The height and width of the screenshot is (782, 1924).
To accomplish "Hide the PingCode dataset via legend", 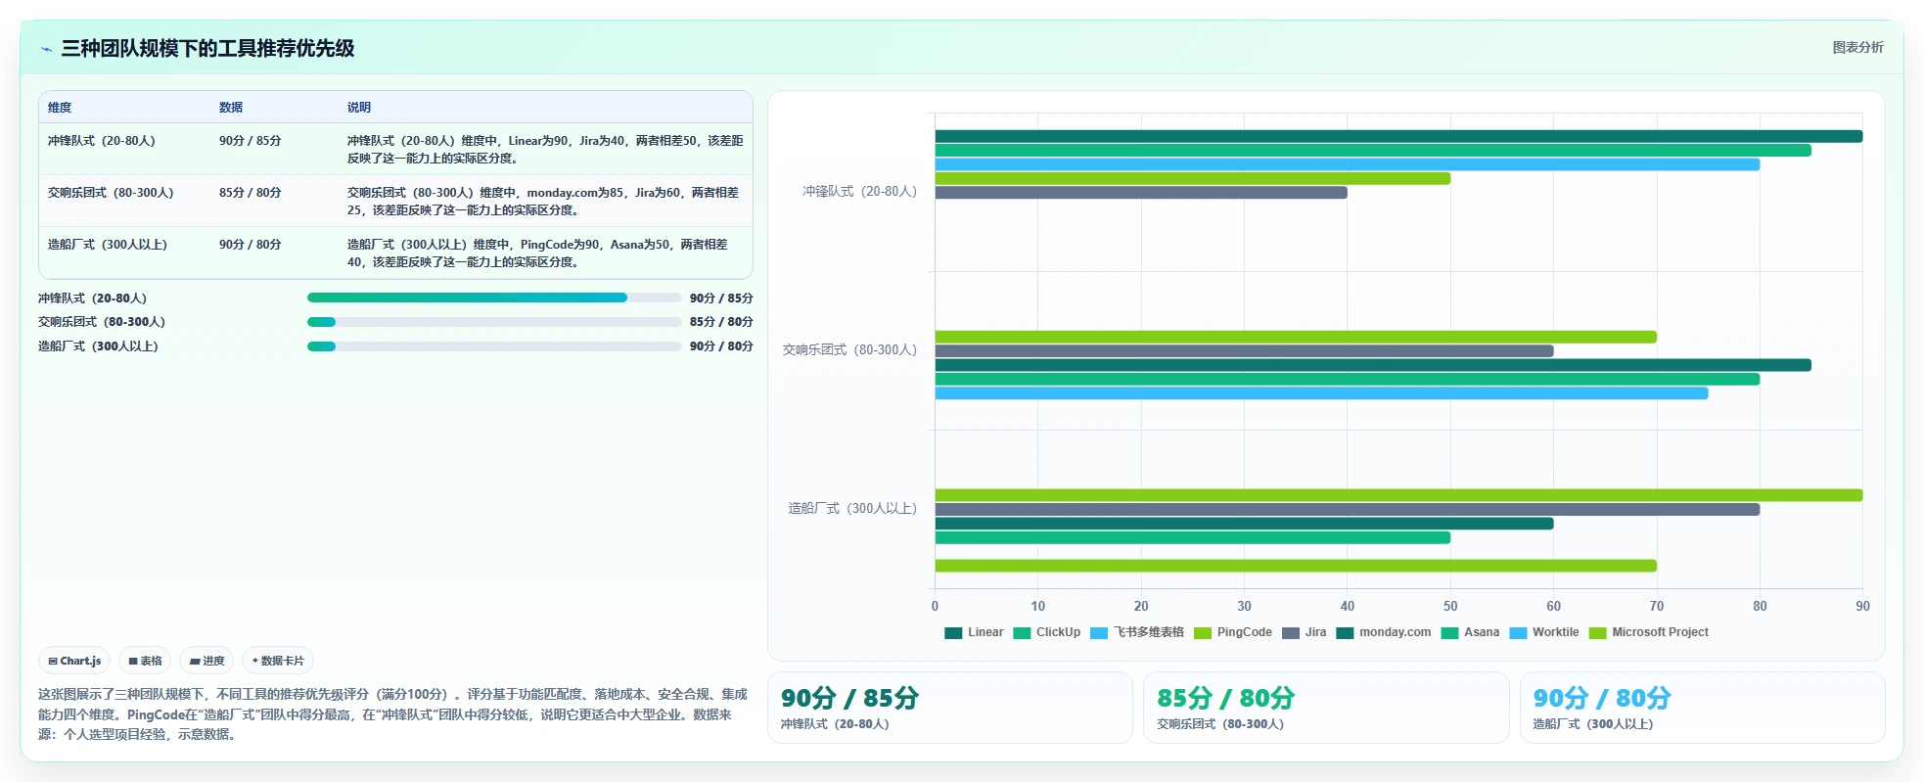I will coord(1233,632).
